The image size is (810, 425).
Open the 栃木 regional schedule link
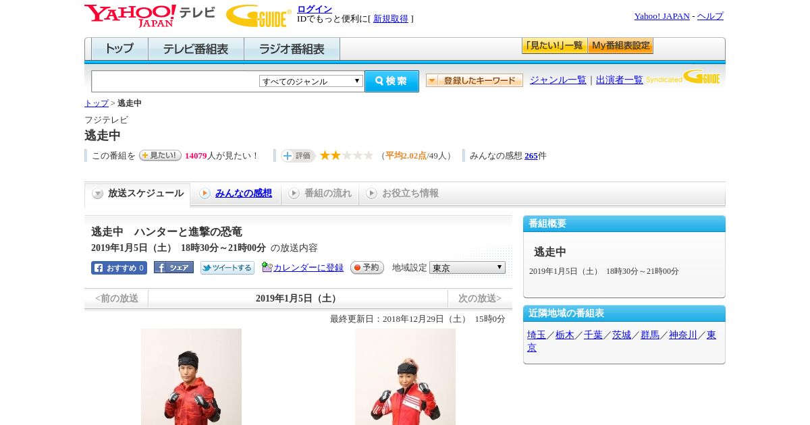point(565,335)
